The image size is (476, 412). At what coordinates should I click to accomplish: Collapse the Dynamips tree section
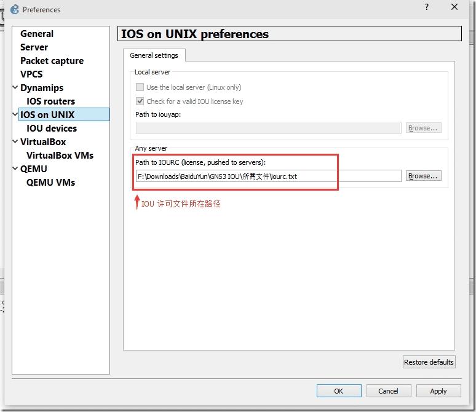point(15,87)
